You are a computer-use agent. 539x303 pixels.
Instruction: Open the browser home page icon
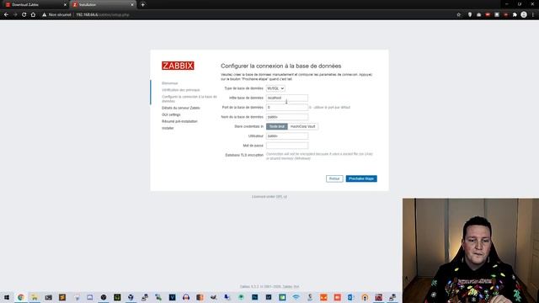click(33, 15)
